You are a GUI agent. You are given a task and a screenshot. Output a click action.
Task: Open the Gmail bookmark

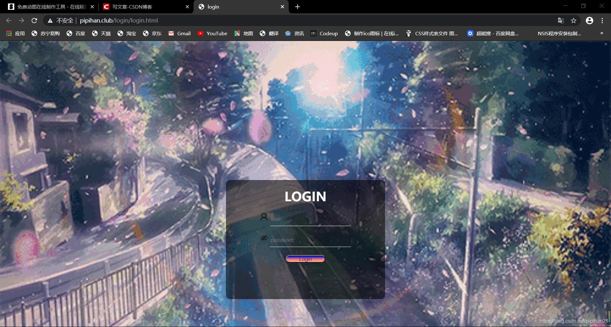pyautogui.click(x=179, y=33)
